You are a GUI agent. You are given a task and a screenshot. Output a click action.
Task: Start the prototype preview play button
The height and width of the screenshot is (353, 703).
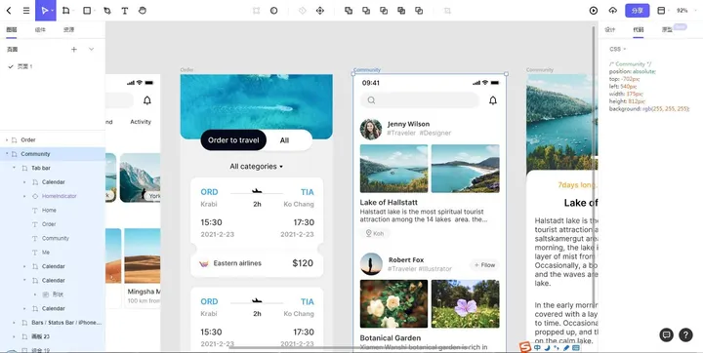(594, 11)
